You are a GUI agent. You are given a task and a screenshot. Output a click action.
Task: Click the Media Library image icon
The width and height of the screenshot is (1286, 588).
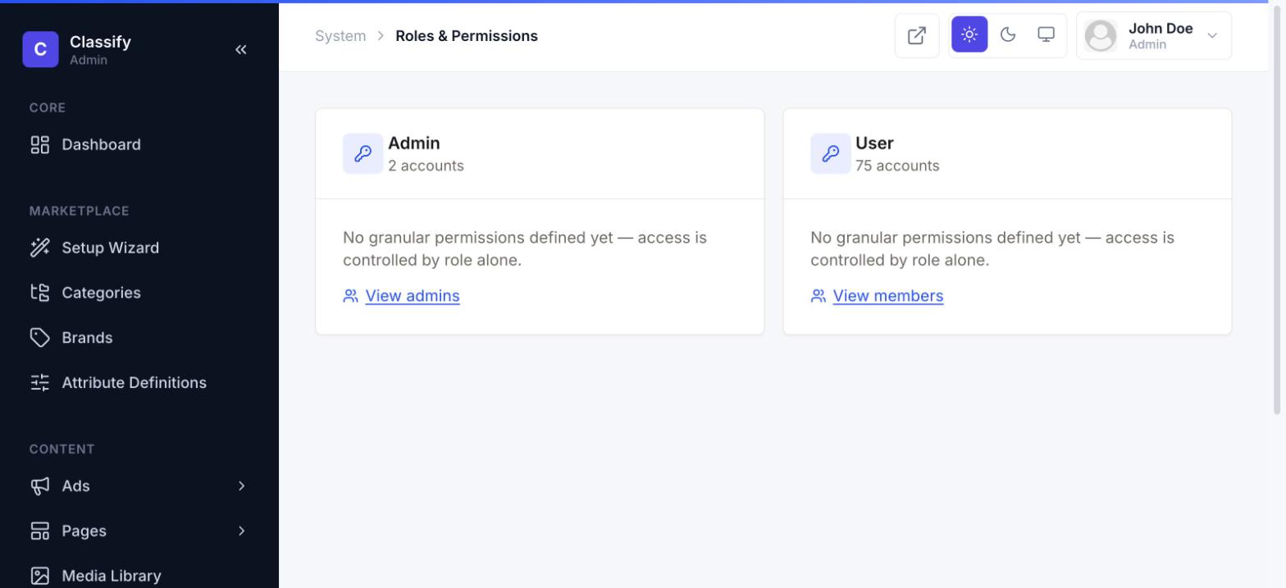tap(40, 576)
